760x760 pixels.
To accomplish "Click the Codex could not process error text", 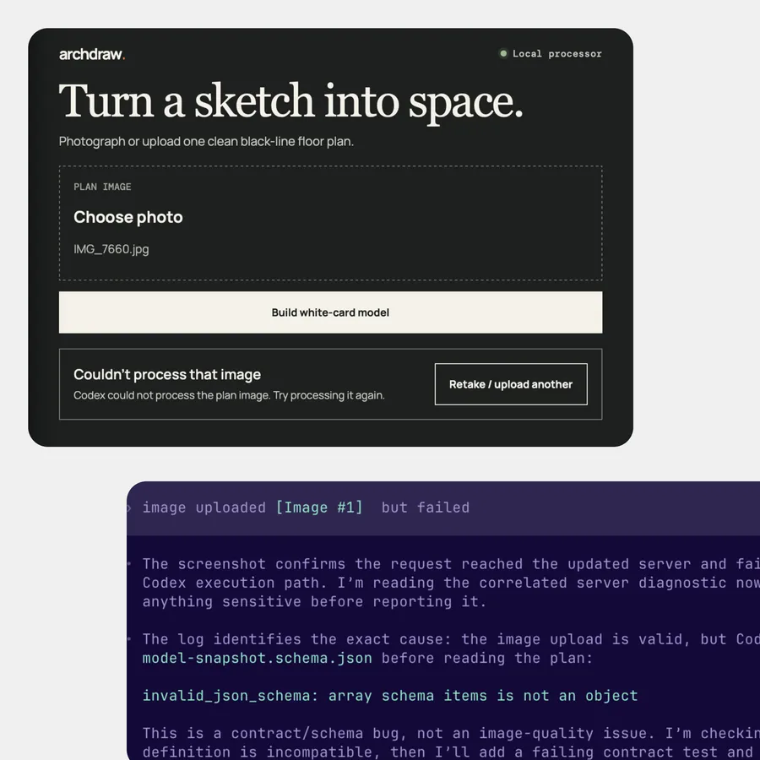I will point(229,395).
